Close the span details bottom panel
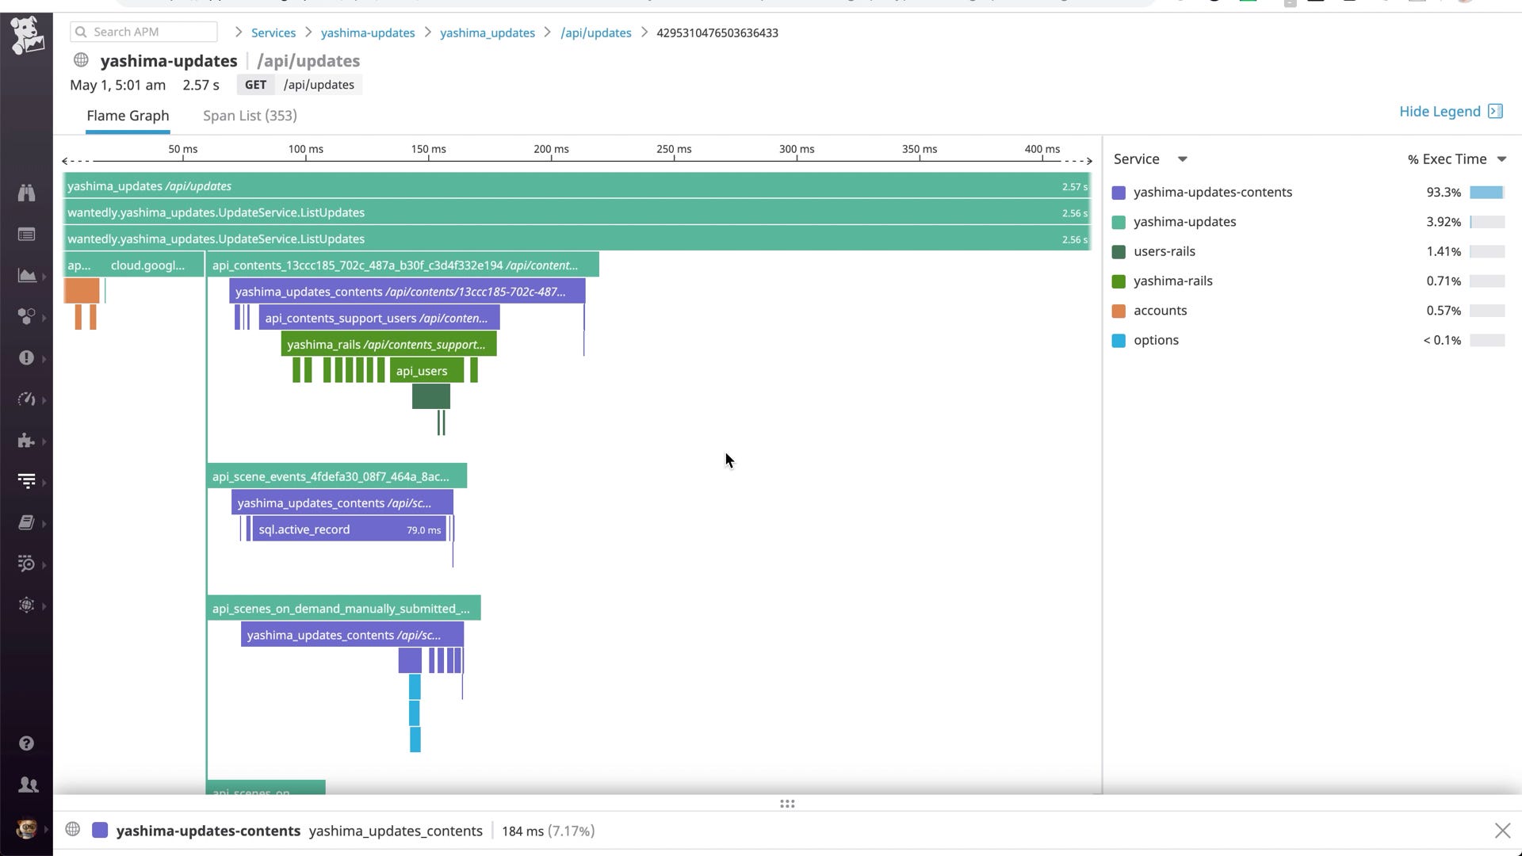1522x856 pixels. coord(1501,831)
